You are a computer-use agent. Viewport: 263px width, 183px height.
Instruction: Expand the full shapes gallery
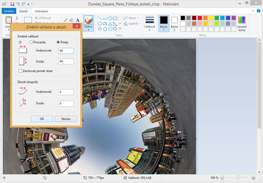(x=120, y=29)
